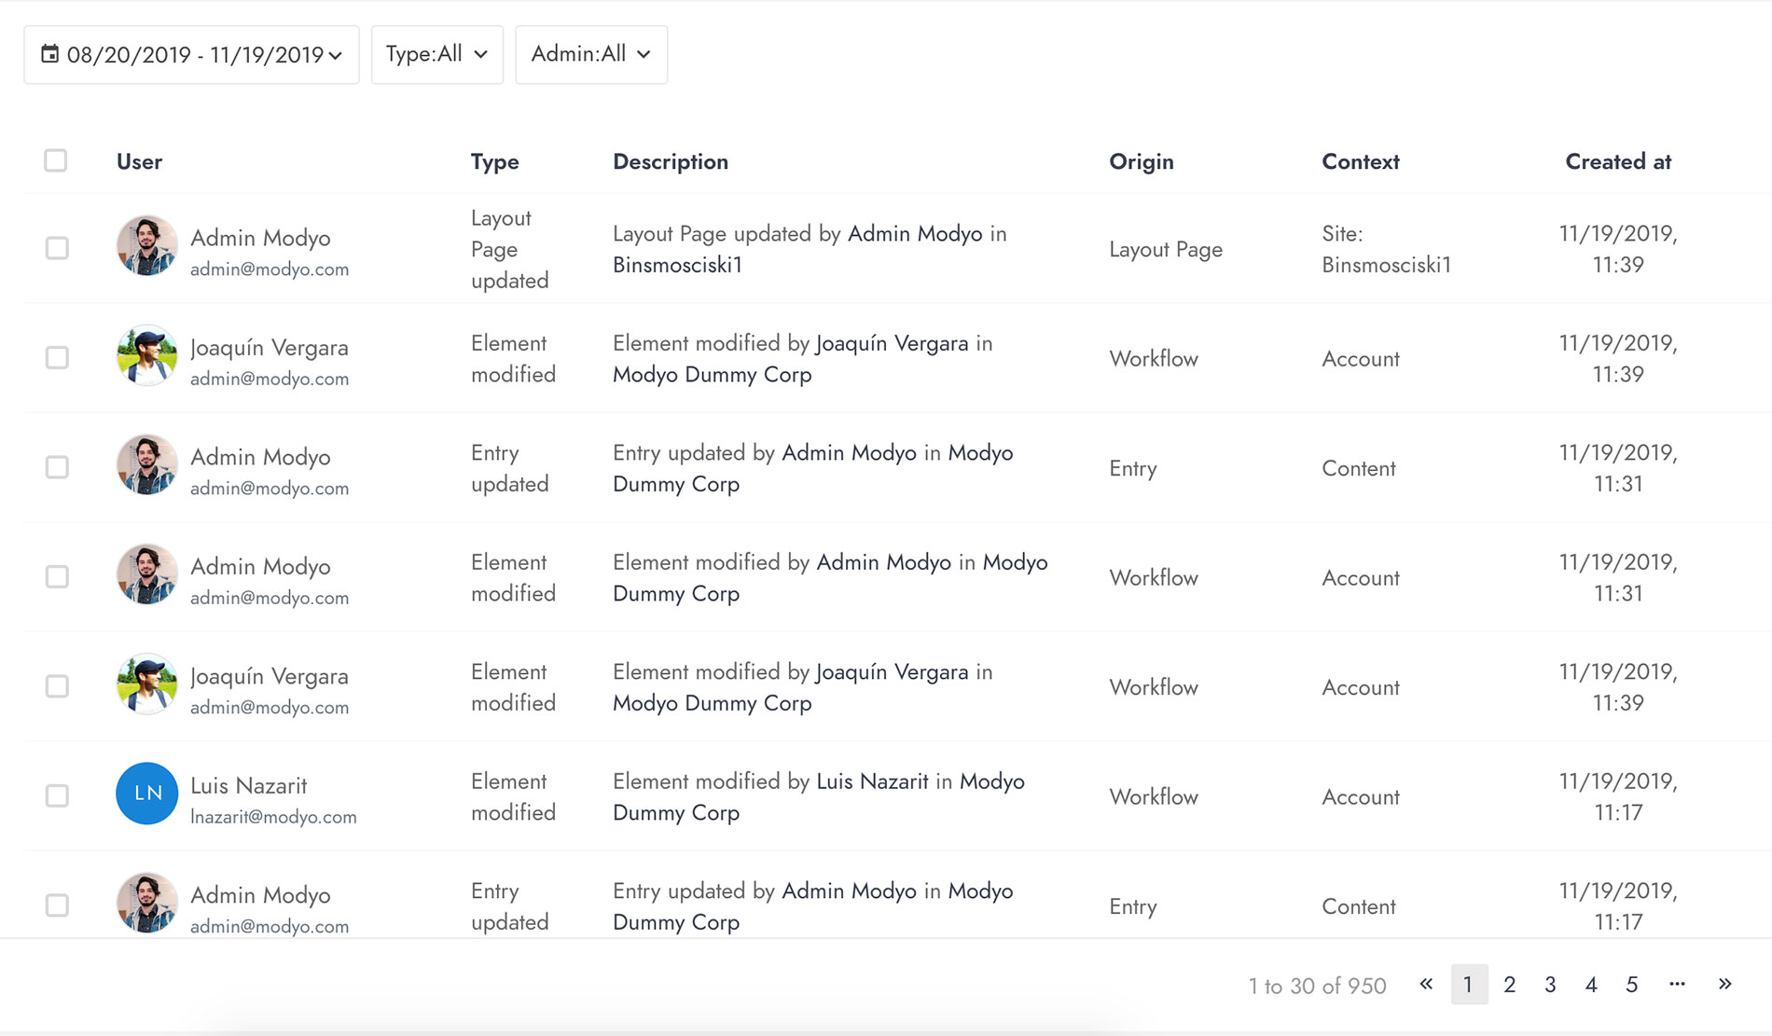The width and height of the screenshot is (1772, 1036).
Task: Expand the Type:All filter dropdown
Action: pyautogui.click(x=436, y=54)
